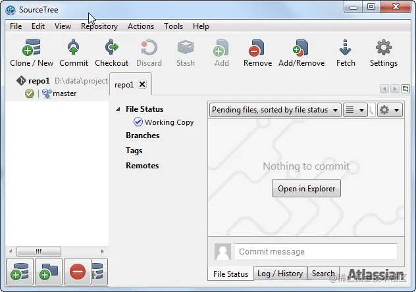Click the master branch icon in bookmarks

[x=47, y=93]
